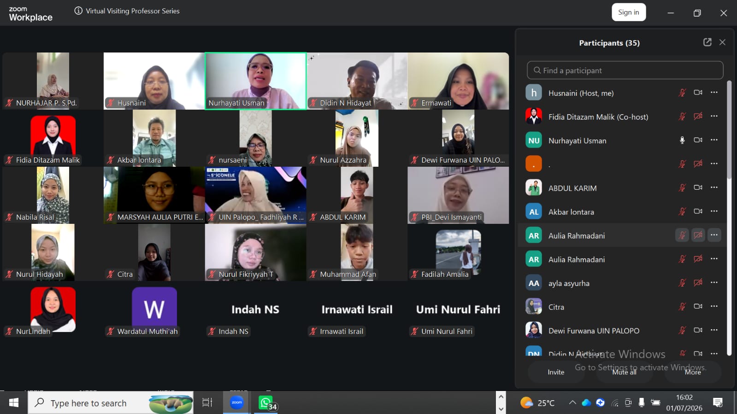Select NURHAJAR P. S.Pd. video tile
This screenshot has width=737, height=414.
[x=53, y=81]
